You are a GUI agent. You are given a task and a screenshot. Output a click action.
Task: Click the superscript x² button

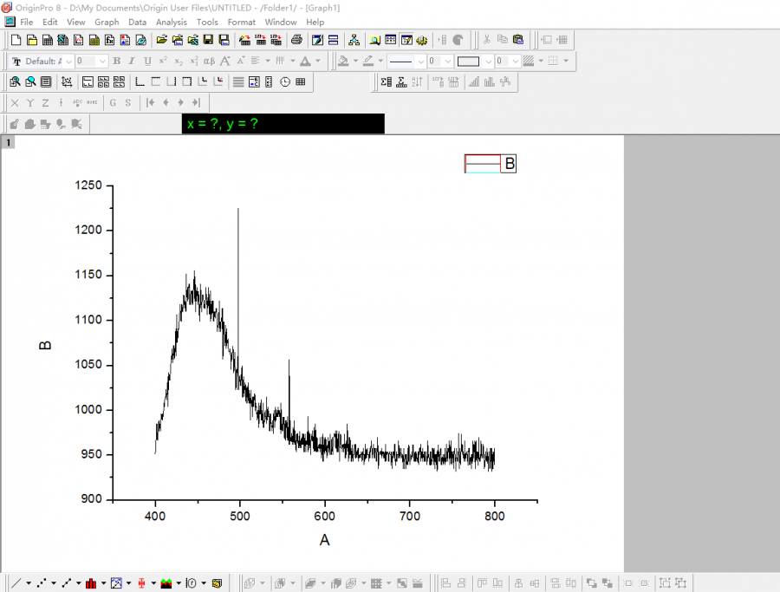(163, 61)
